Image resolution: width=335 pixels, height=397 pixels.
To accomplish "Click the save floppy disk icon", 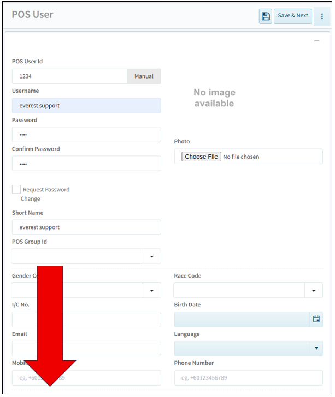I will coord(266,16).
